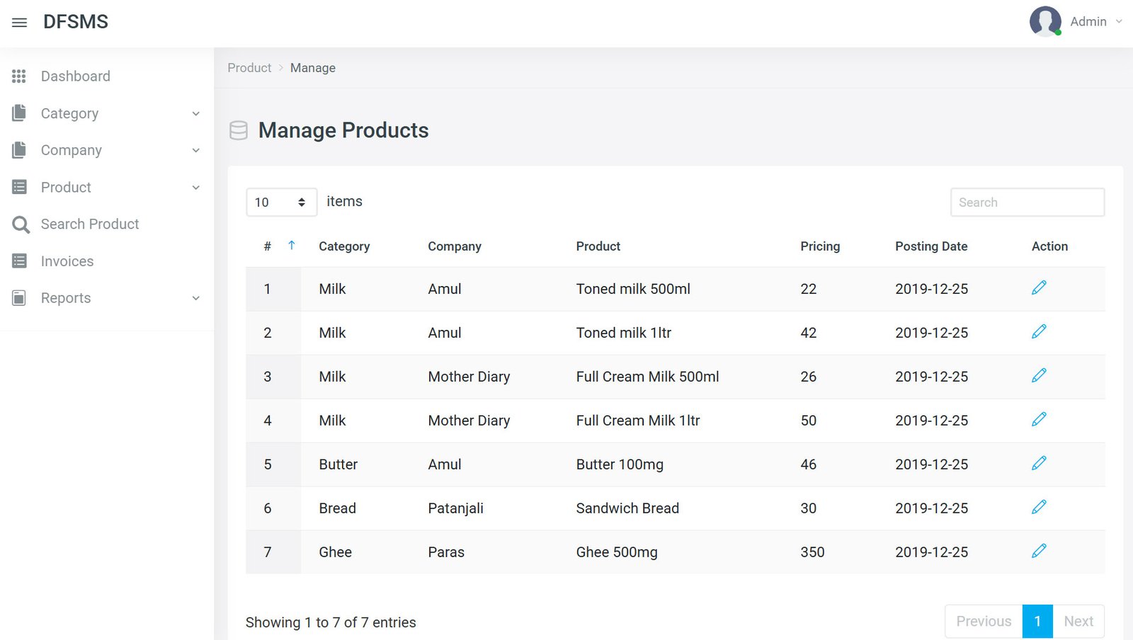Click the Butter 100mg cell
Image resolution: width=1133 pixels, height=640 pixels.
(x=620, y=464)
